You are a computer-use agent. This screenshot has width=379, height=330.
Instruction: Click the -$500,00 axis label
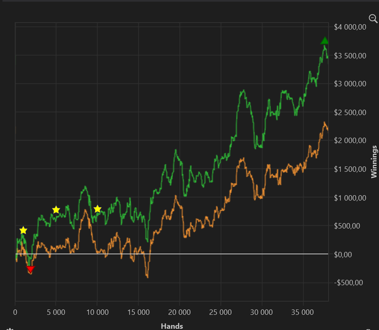[348, 282]
